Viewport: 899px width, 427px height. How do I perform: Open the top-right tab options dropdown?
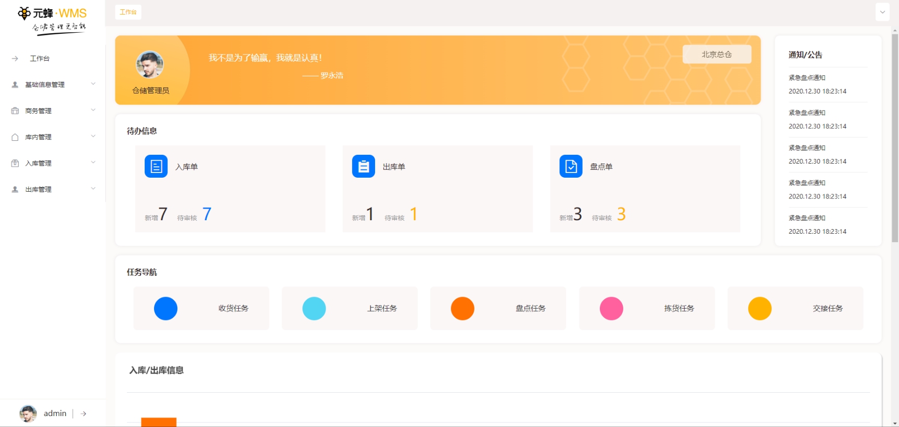(882, 12)
